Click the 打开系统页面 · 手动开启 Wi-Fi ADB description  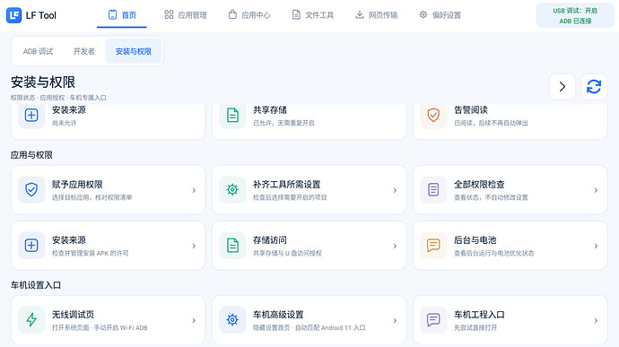pos(100,327)
